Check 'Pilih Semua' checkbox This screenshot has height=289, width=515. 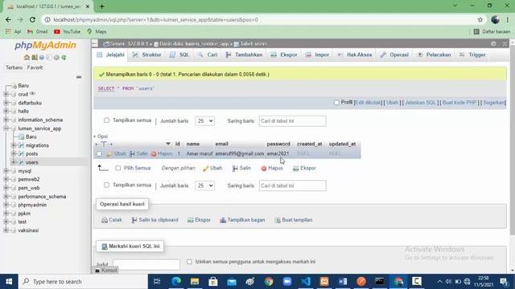(118, 168)
